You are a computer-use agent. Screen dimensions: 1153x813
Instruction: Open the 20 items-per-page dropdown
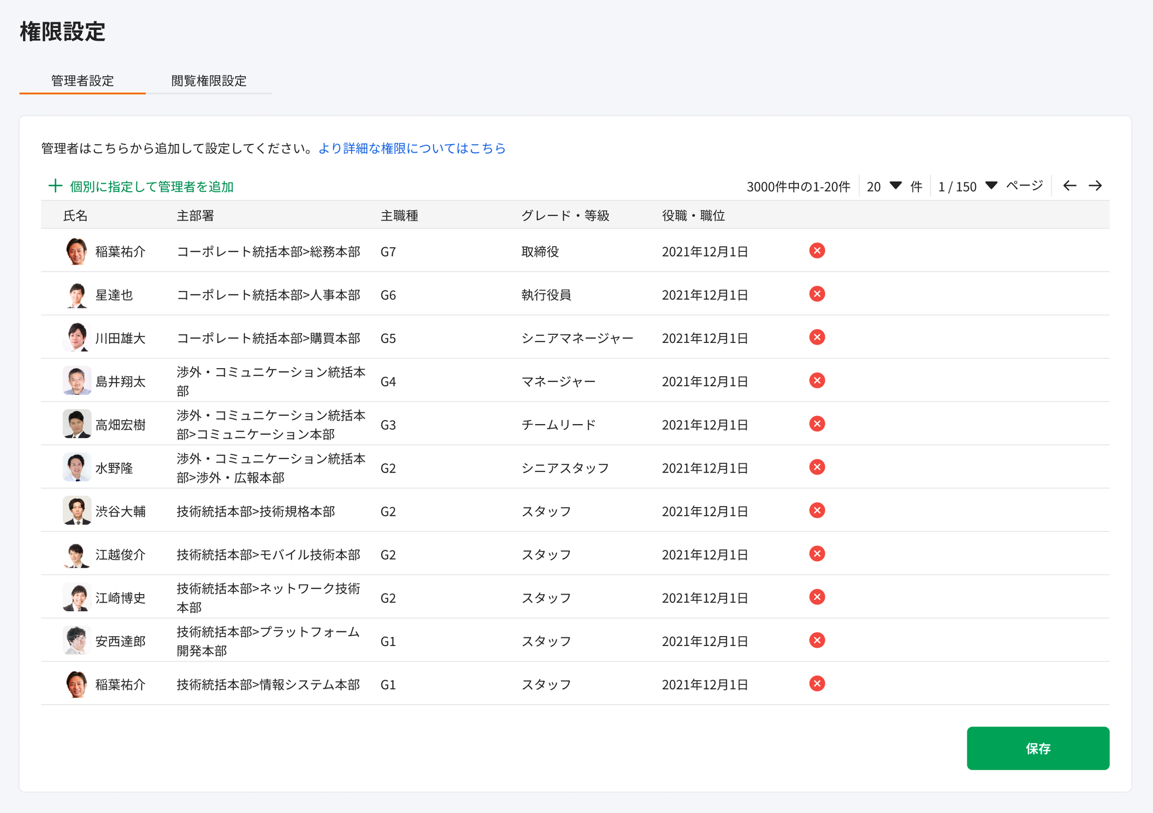(884, 186)
